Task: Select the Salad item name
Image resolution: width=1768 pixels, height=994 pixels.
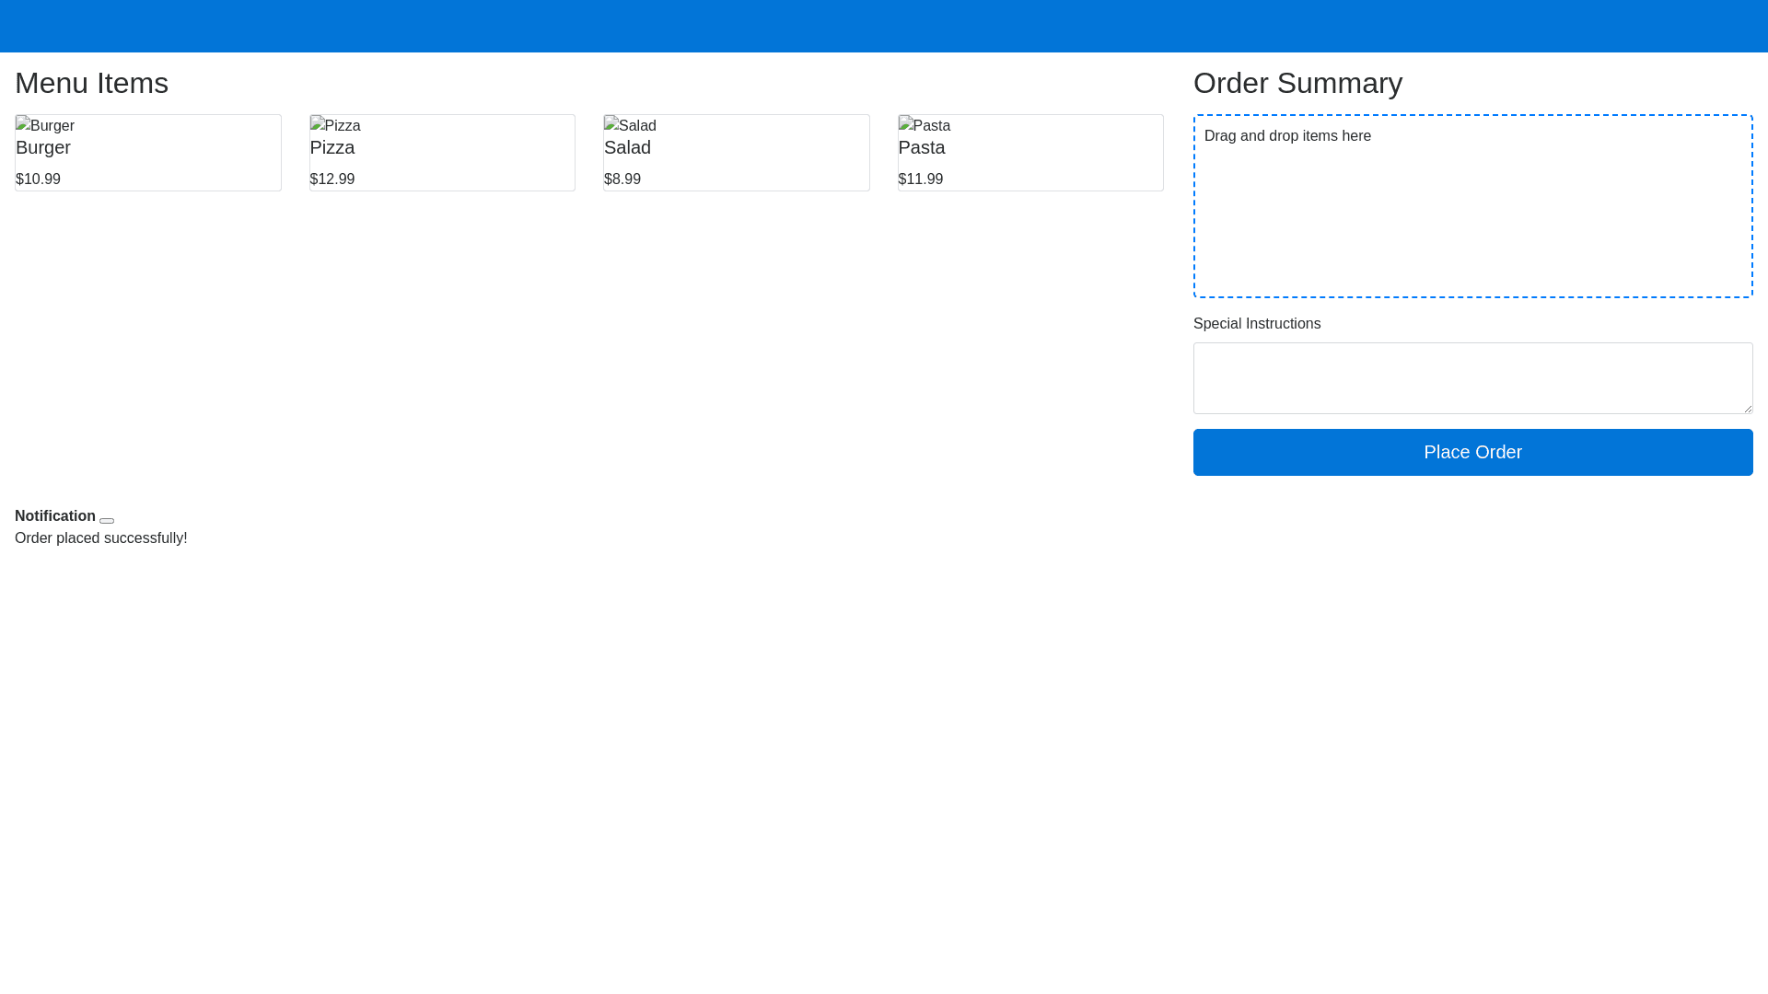Action: [627, 147]
